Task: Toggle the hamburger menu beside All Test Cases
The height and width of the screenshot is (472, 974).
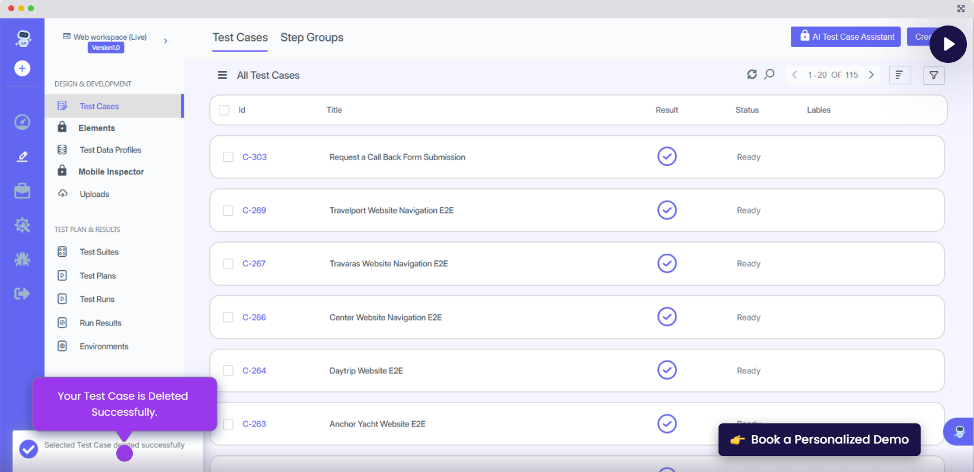Action: (222, 75)
